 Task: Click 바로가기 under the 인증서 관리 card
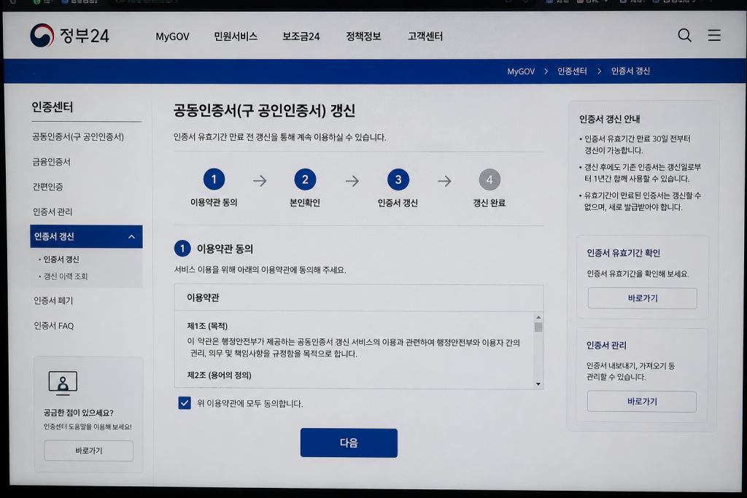click(642, 401)
